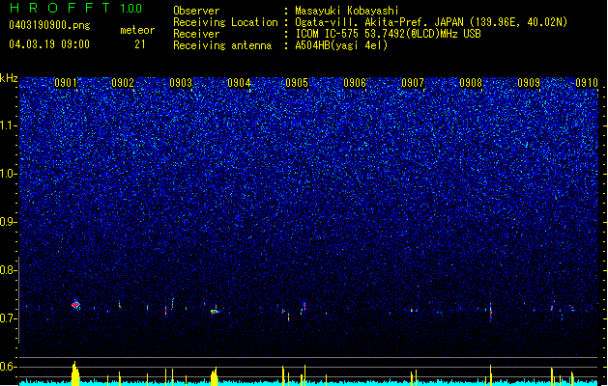Click the word meteor above the count
The width and height of the screenshot is (608, 386).
137,30
